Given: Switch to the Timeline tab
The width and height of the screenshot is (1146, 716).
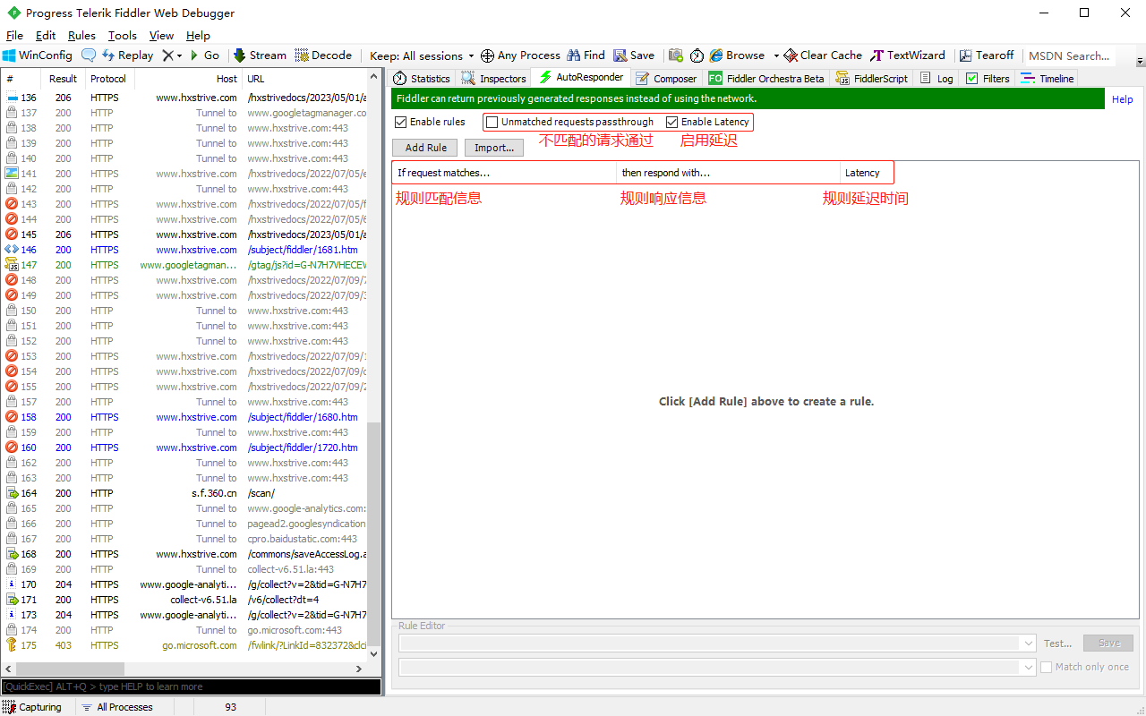Looking at the screenshot, I should click(1048, 79).
